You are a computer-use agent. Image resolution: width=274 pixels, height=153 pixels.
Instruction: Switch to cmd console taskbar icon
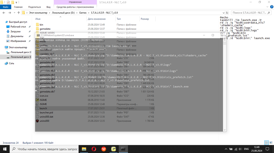point(123,149)
